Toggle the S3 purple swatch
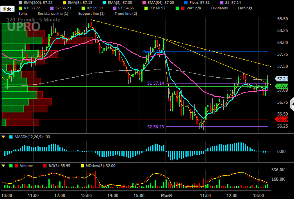 115,8
